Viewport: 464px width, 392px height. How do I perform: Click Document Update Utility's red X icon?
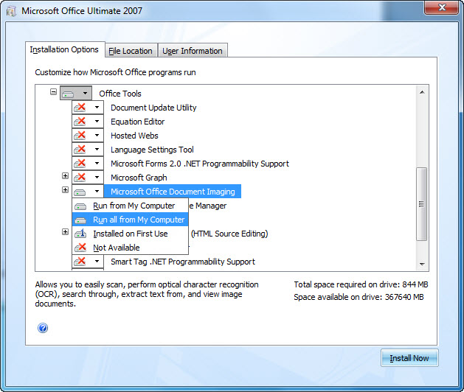80,108
